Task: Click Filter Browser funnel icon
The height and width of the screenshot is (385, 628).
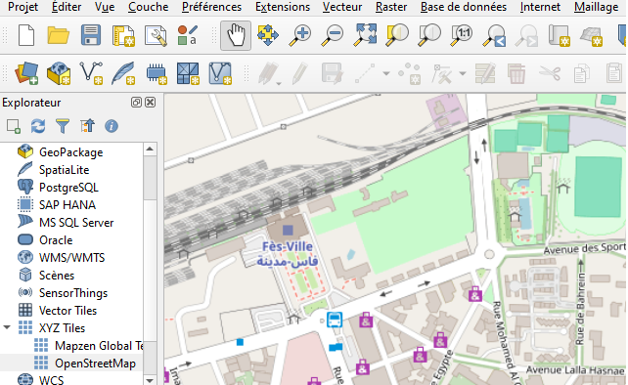Action: point(63,126)
